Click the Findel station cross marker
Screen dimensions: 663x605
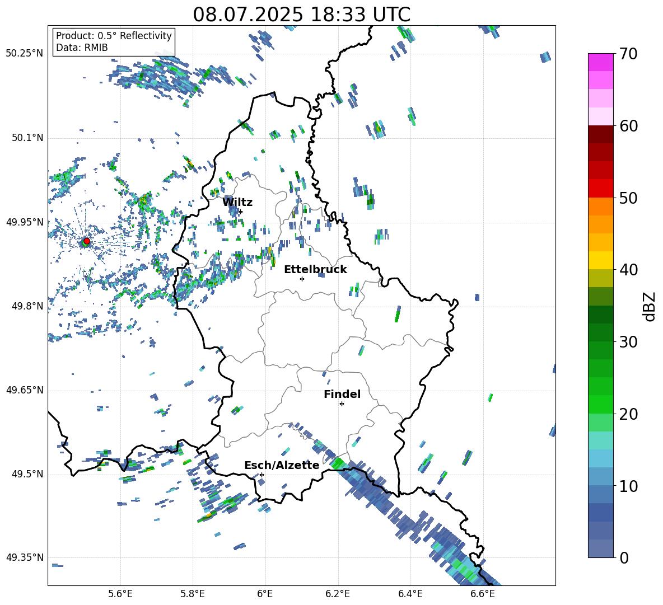[x=342, y=404]
